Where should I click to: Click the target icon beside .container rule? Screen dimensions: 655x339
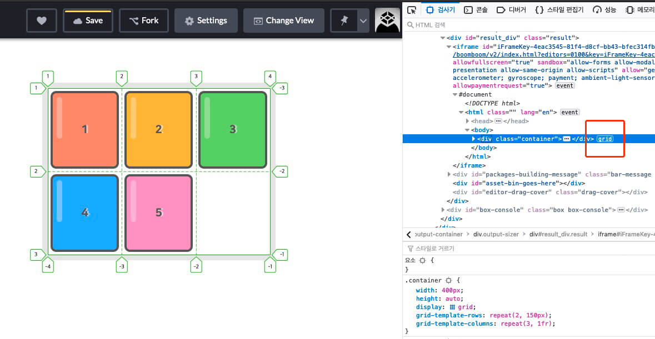coord(449,280)
